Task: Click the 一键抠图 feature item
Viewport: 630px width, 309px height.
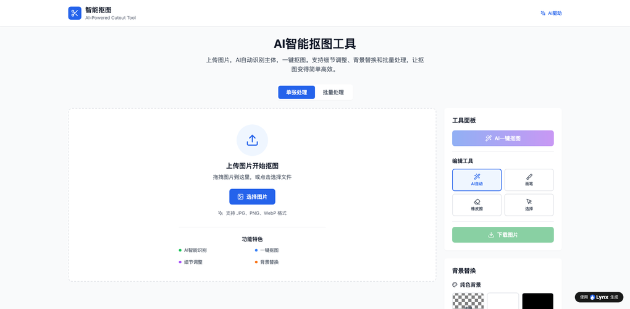Action: pos(267,250)
